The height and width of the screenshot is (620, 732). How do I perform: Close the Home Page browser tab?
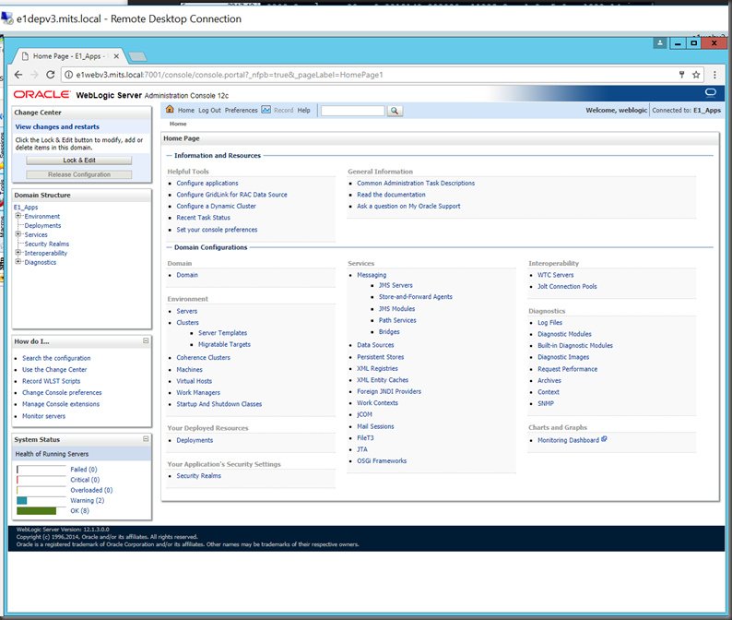coord(116,56)
